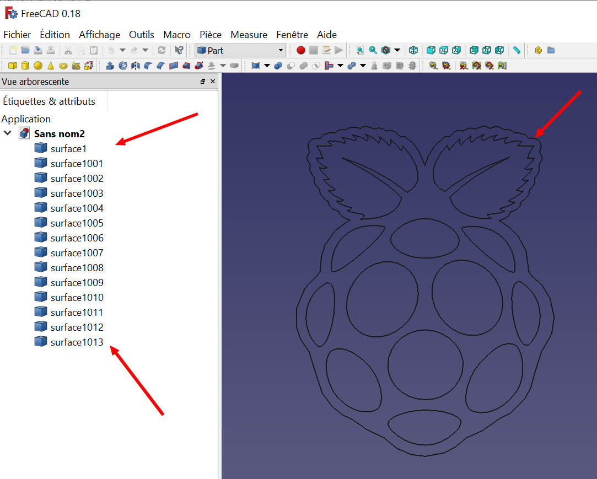
Task: Select surface1 in the tree
Action: pyautogui.click(x=68, y=148)
